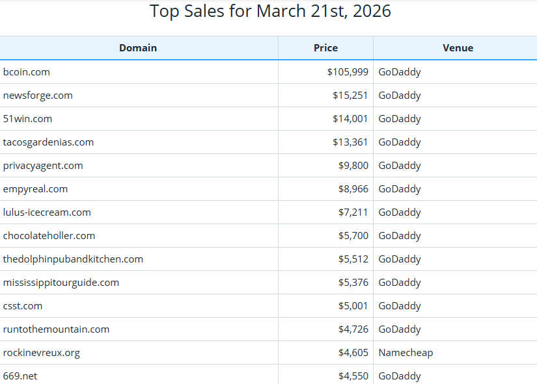537x384 pixels.
Task: Open the empyreal.com link
Action: pos(35,188)
